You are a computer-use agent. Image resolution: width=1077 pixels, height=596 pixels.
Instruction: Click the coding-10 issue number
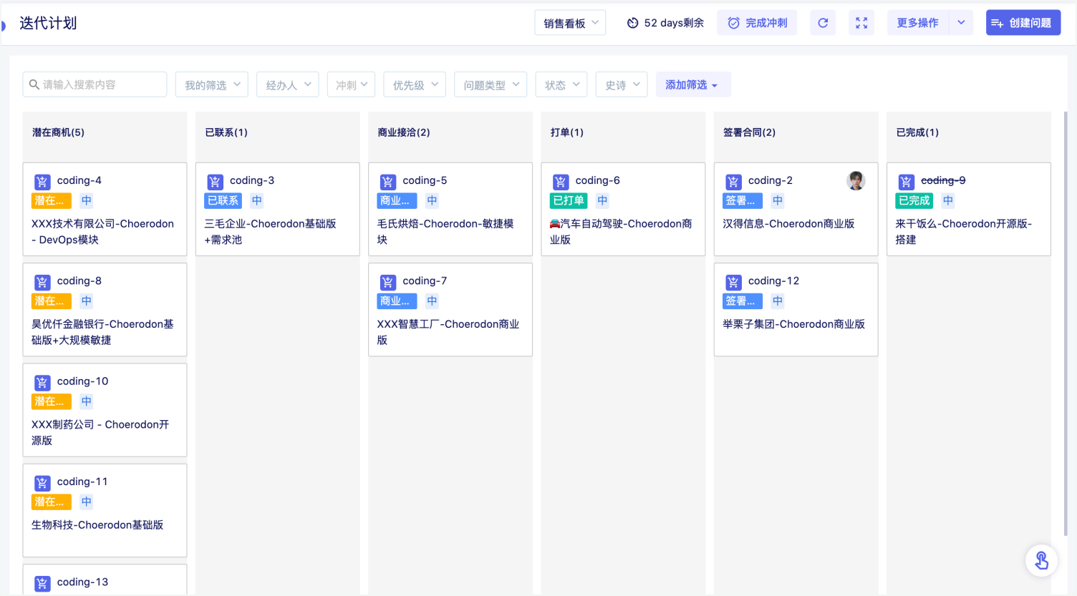82,381
